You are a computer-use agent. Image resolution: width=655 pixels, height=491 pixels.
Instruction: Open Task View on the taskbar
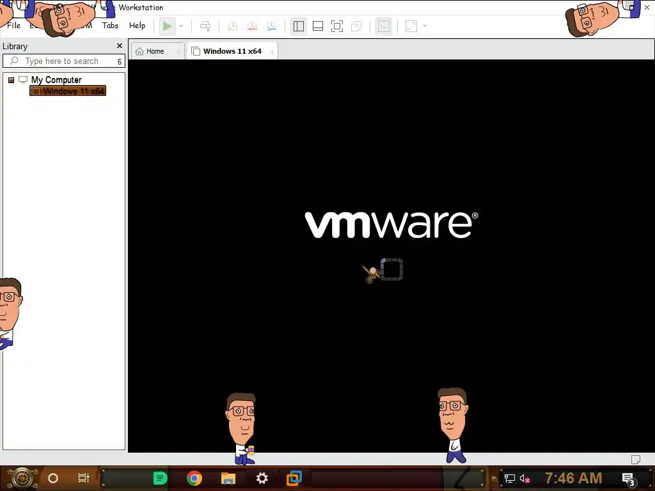coord(84,478)
